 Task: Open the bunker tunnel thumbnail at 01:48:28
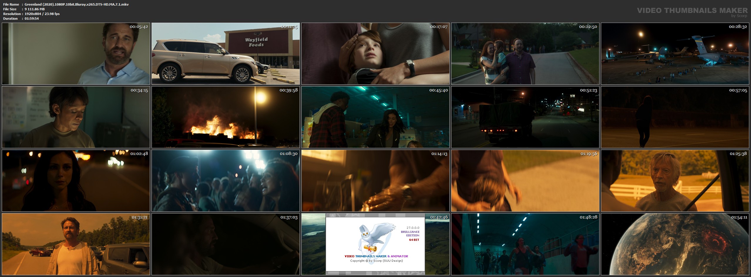[525, 244]
